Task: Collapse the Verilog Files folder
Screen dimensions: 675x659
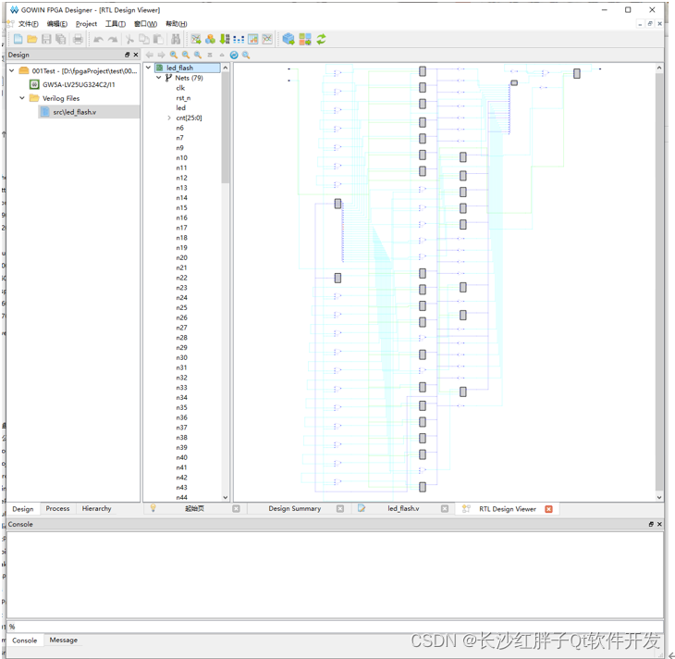Action: [x=22, y=98]
